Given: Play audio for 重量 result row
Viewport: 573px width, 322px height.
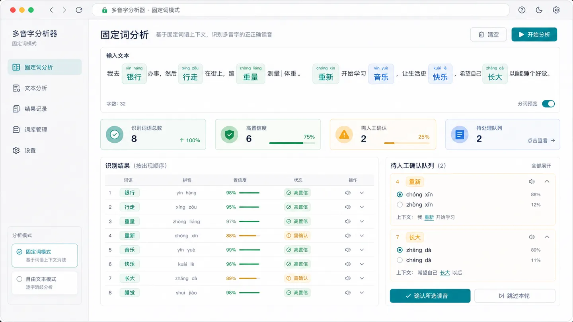Looking at the screenshot, I should point(348,221).
